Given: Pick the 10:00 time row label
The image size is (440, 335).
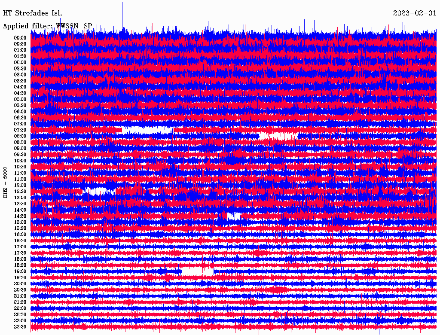Looking at the screenshot, I should (20, 161).
